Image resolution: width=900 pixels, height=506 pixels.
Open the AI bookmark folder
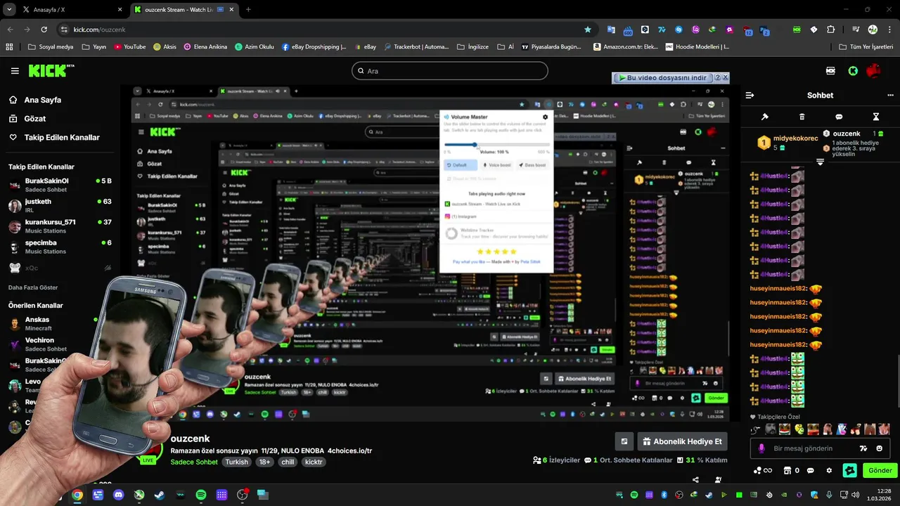(x=506, y=47)
